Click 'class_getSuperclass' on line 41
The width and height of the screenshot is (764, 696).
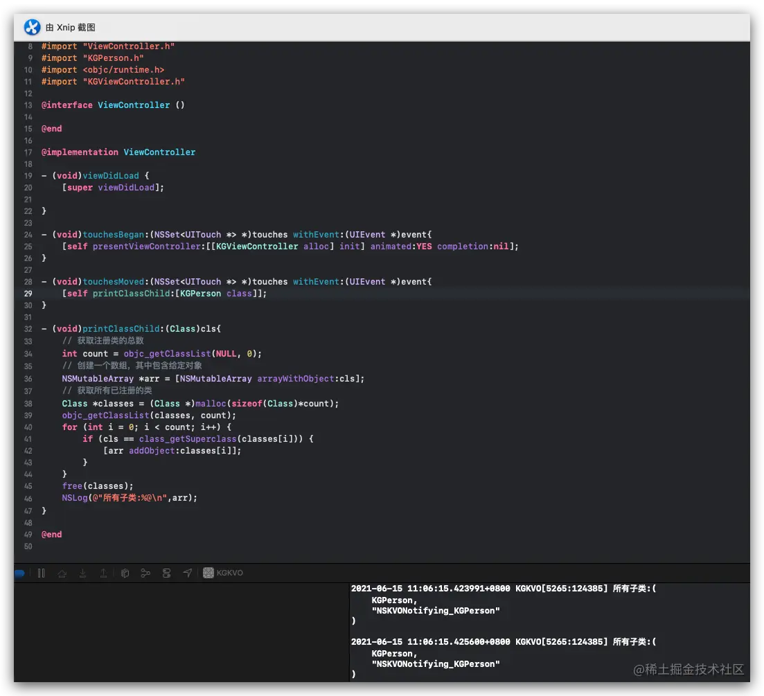click(188, 439)
